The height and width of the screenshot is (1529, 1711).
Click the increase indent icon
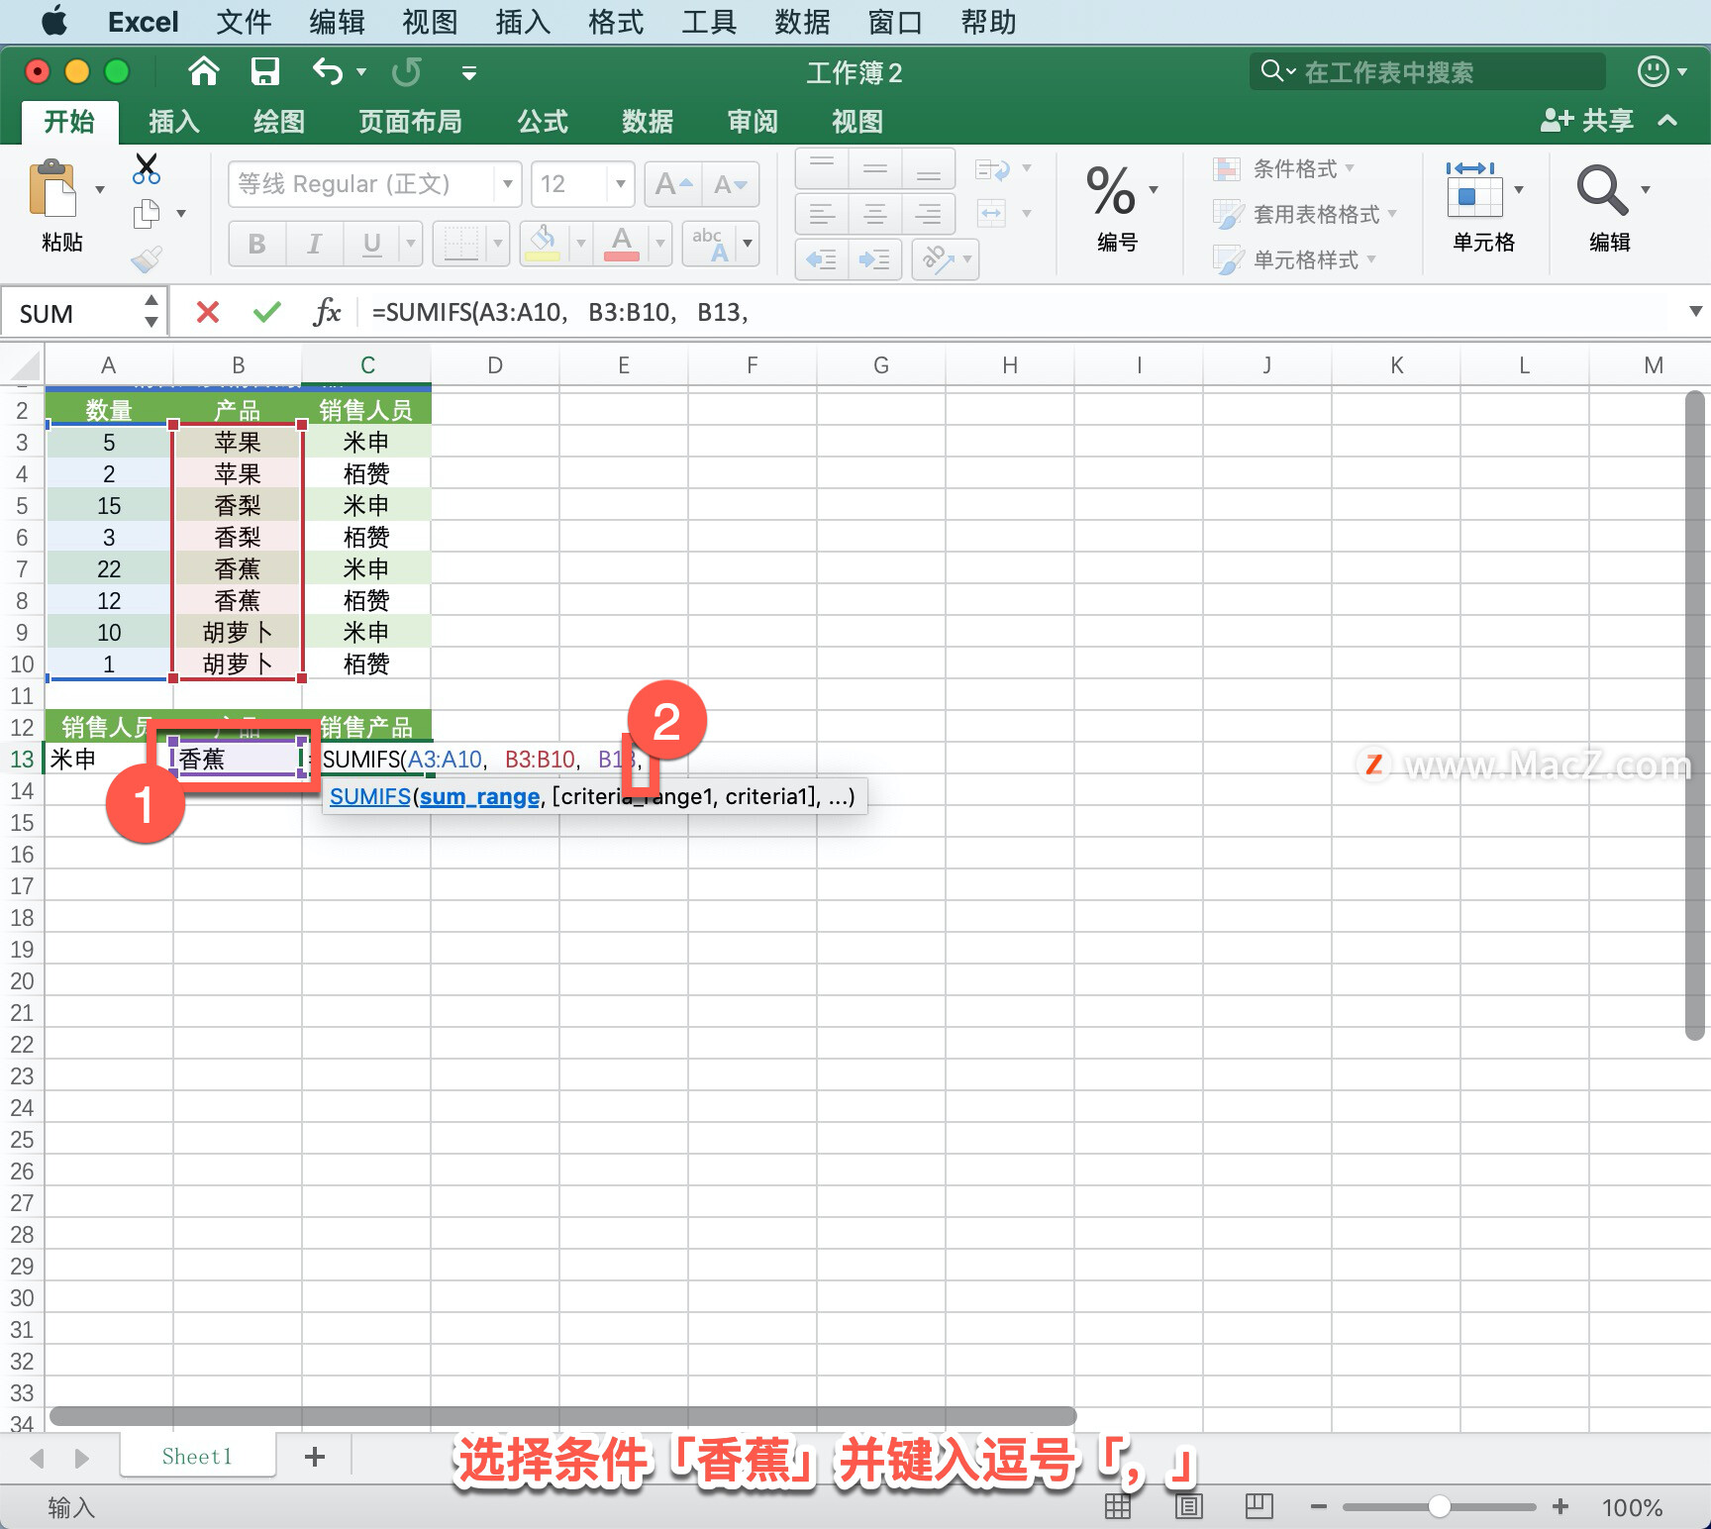(x=875, y=259)
